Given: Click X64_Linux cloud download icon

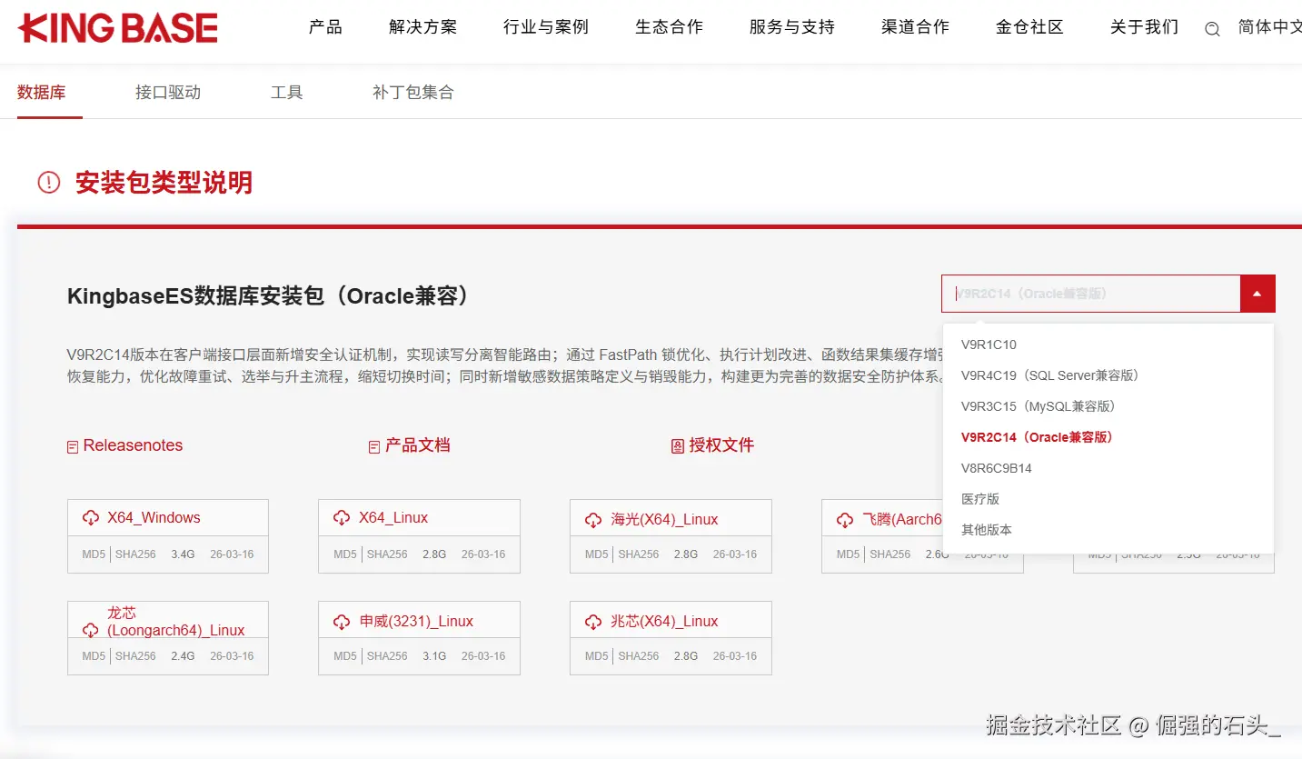Looking at the screenshot, I should point(342,518).
